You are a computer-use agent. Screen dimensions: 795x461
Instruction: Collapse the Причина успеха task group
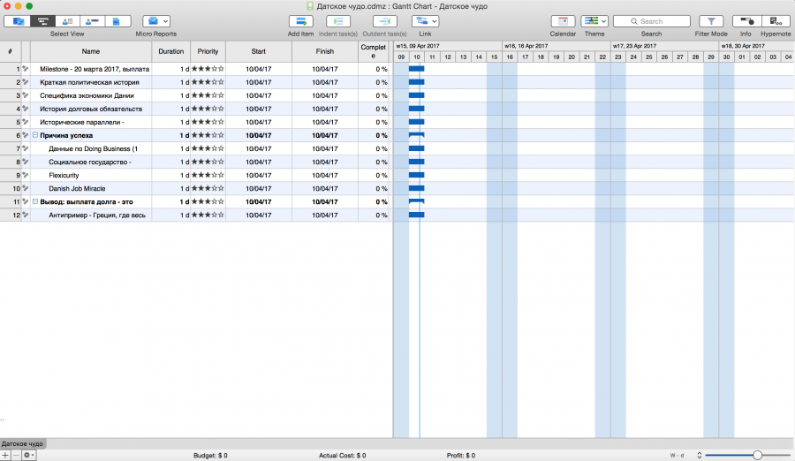(x=35, y=136)
